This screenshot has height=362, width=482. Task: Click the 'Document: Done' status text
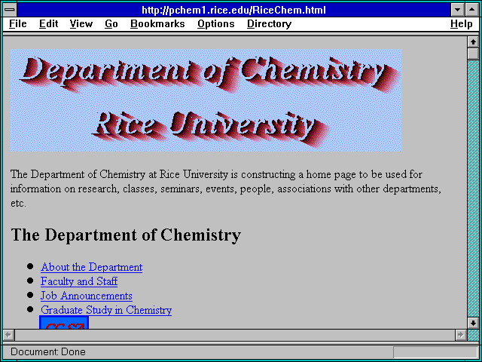(x=48, y=351)
